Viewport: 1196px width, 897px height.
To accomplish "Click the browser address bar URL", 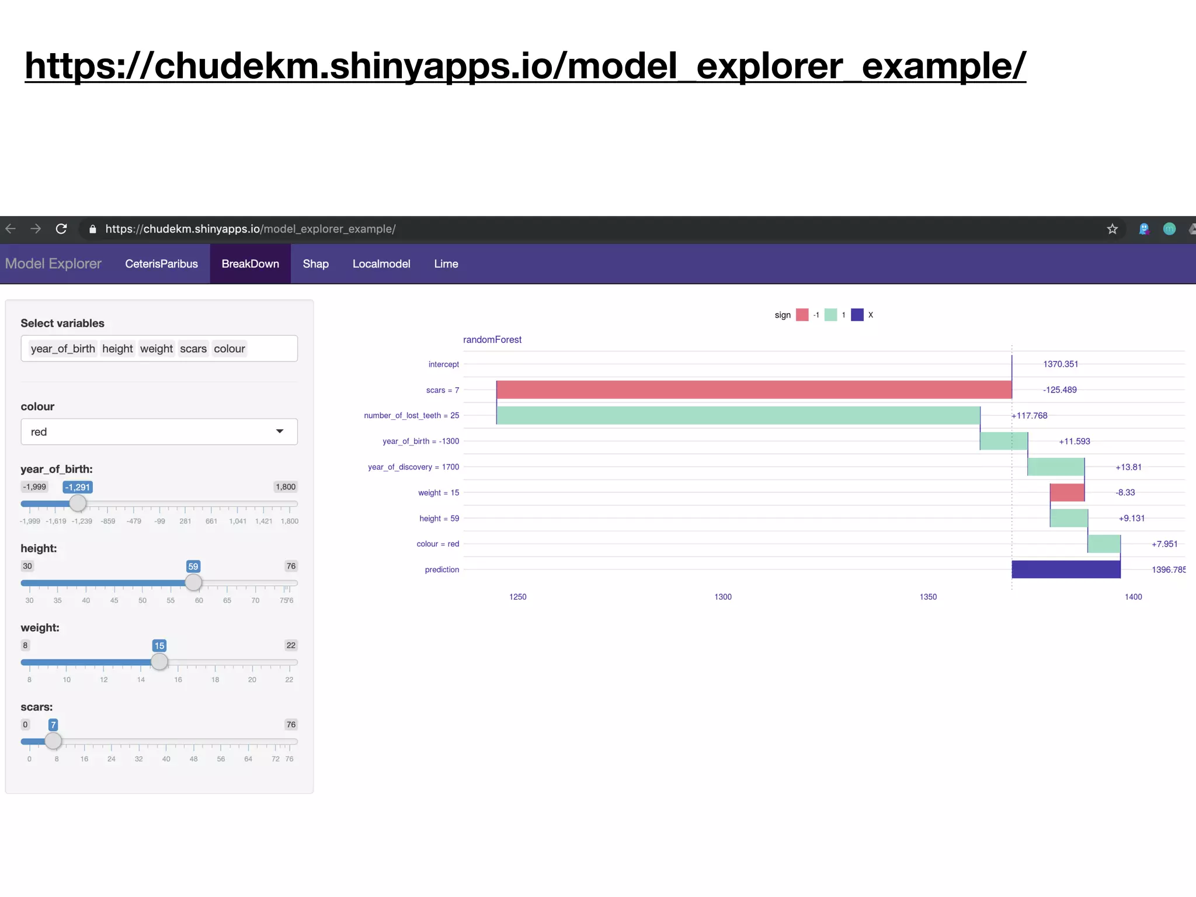I will coord(250,229).
